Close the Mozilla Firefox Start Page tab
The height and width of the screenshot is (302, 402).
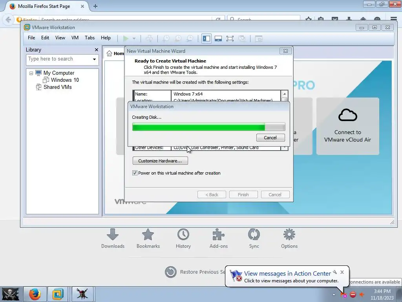coord(82,6)
